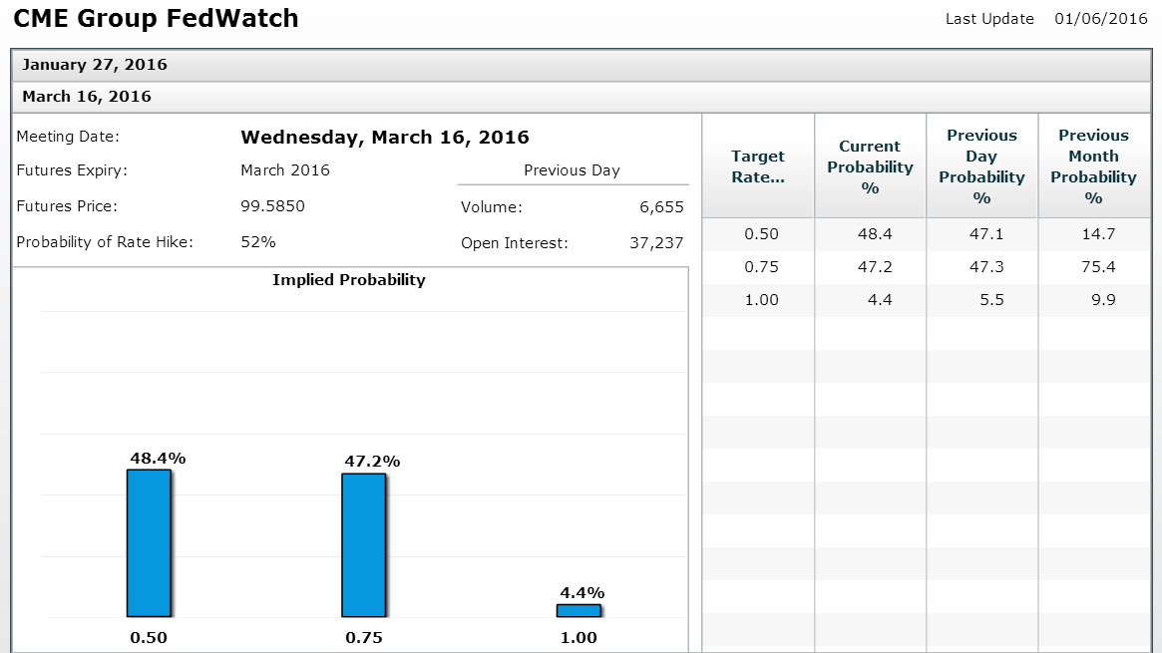The height and width of the screenshot is (653, 1162).
Task: Click the Volume label
Action: coord(492,207)
